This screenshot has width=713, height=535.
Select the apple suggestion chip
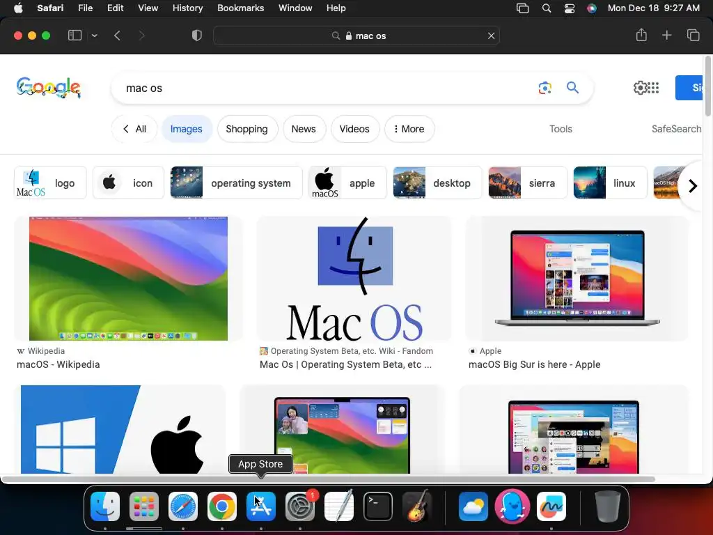(347, 183)
